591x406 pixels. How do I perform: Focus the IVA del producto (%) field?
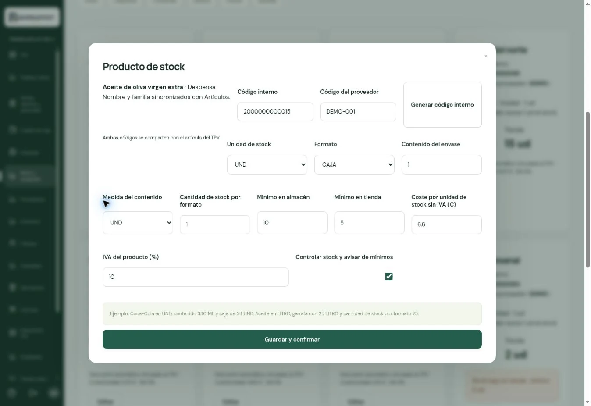(x=196, y=277)
